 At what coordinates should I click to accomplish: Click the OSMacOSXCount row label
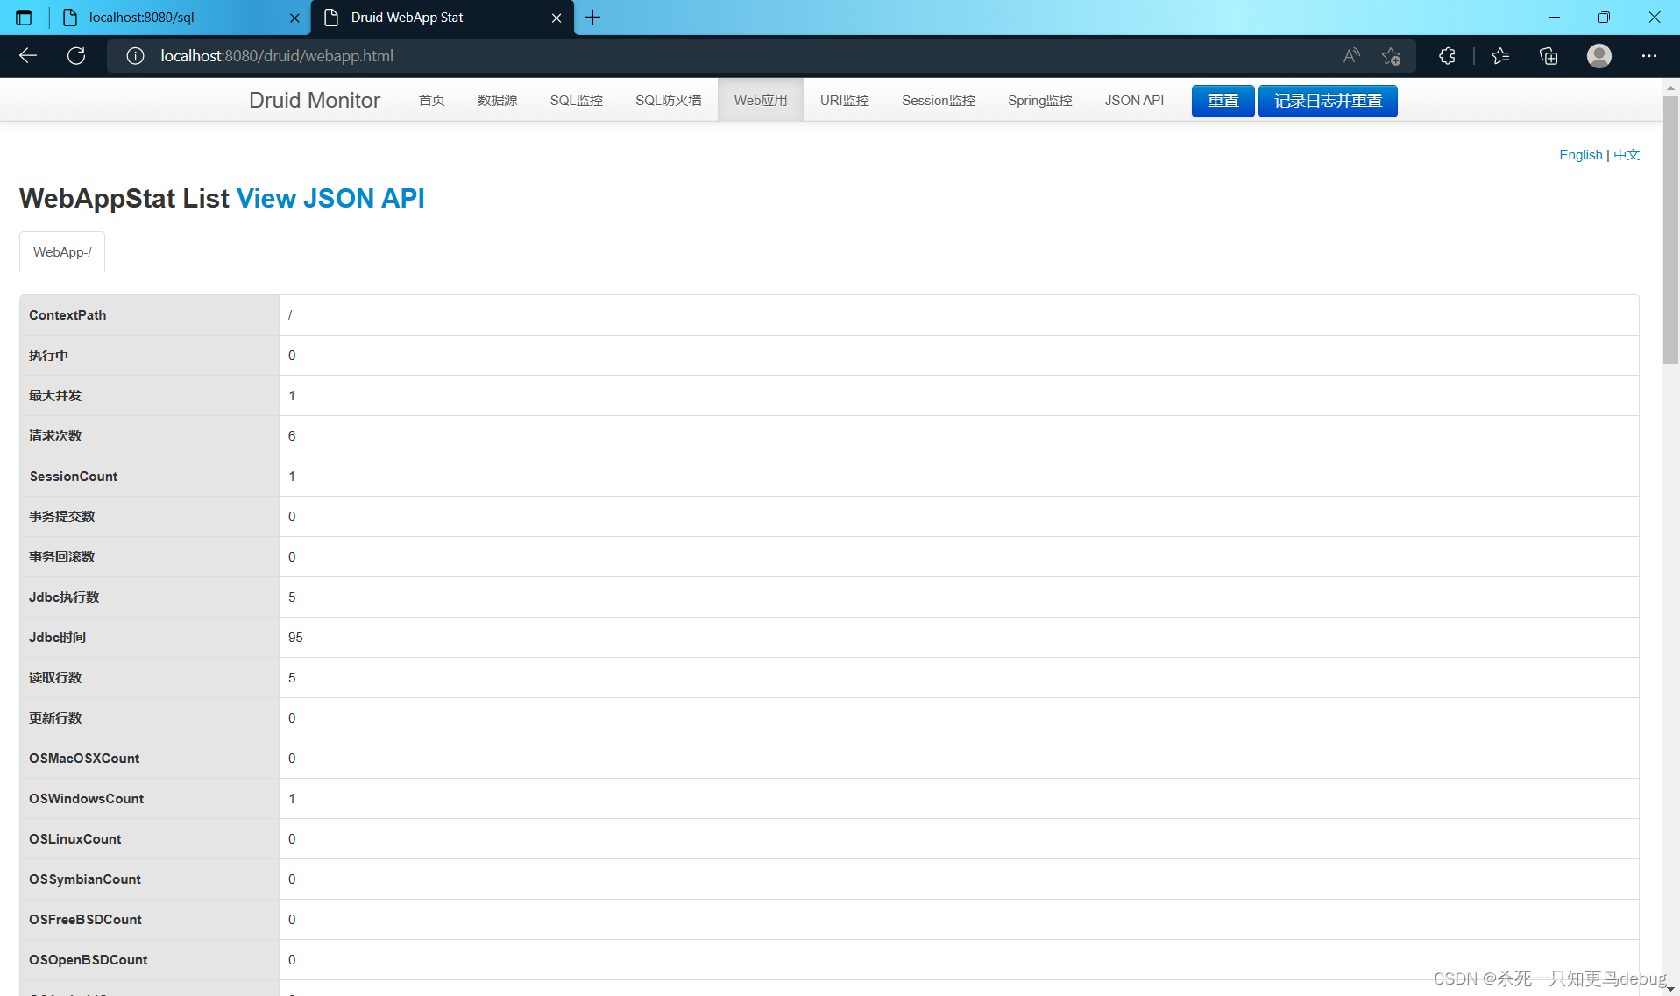(x=84, y=759)
